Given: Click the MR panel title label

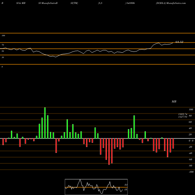Looking at the screenshot, I should click(174, 101).
